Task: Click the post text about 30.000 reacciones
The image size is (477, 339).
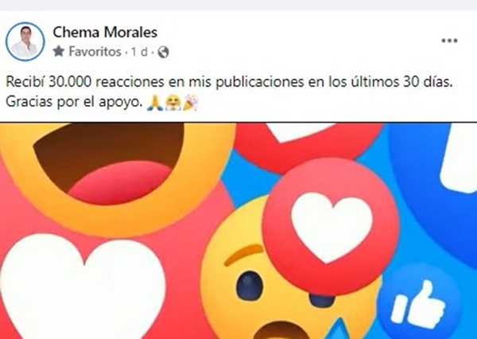Action: [x=229, y=83]
